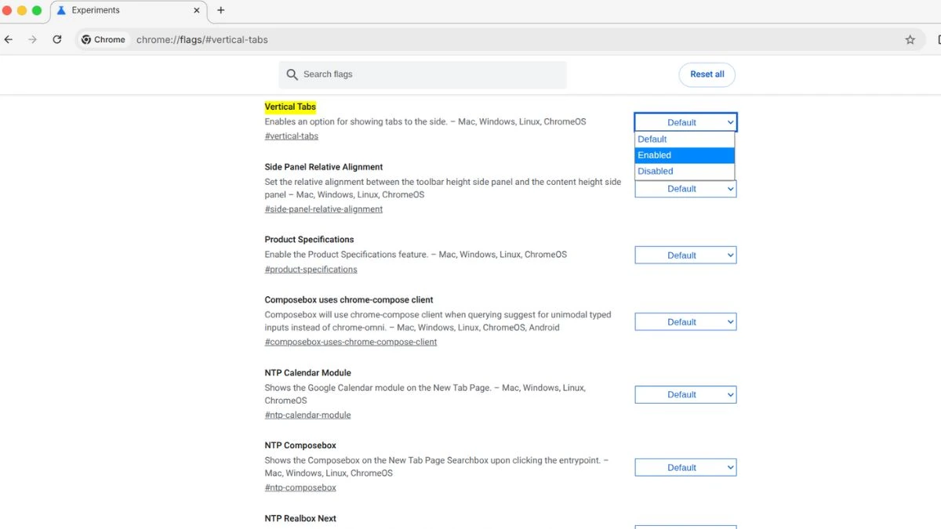Screen dimensions: 941x529
Task: Open the #ntp-composebox link
Action: tap(300, 487)
